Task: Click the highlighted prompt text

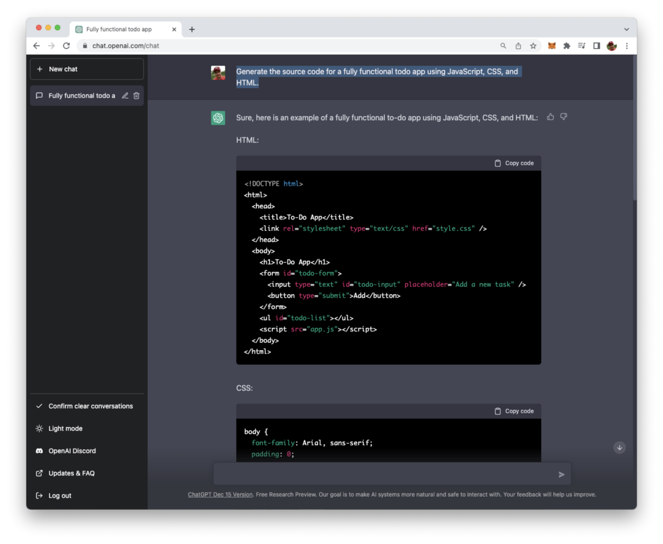Action: pyautogui.click(x=379, y=77)
